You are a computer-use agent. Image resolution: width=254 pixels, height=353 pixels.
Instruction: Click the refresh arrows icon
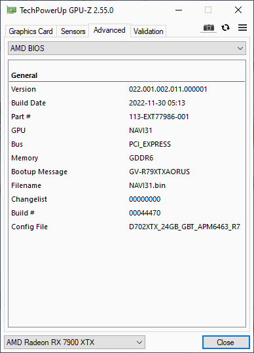(x=225, y=28)
